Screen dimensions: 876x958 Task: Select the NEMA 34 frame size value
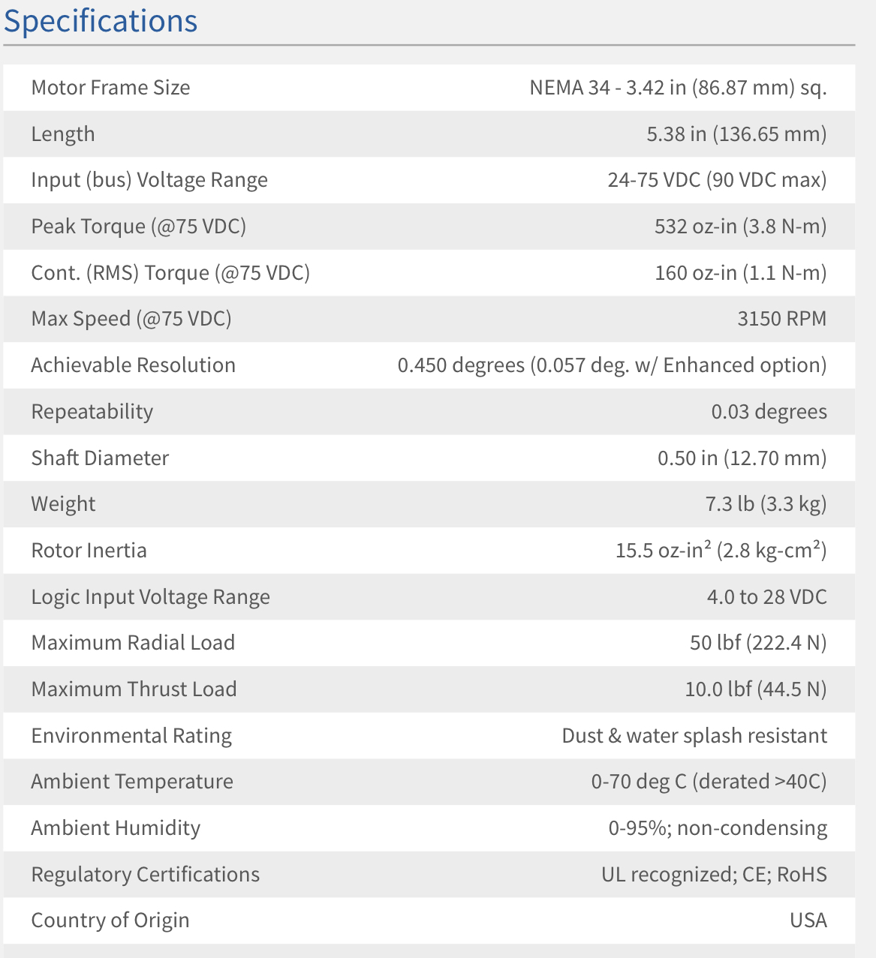click(x=677, y=88)
